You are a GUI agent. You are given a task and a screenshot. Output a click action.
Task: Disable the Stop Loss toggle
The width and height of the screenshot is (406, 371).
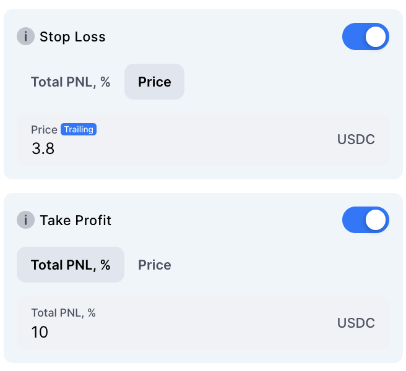coord(365,36)
